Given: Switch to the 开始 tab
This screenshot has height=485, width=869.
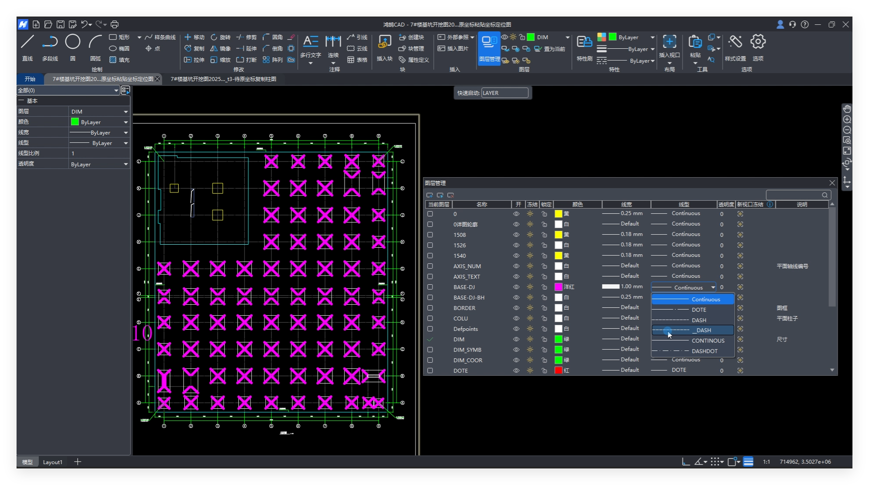Looking at the screenshot, I should 30,79.
